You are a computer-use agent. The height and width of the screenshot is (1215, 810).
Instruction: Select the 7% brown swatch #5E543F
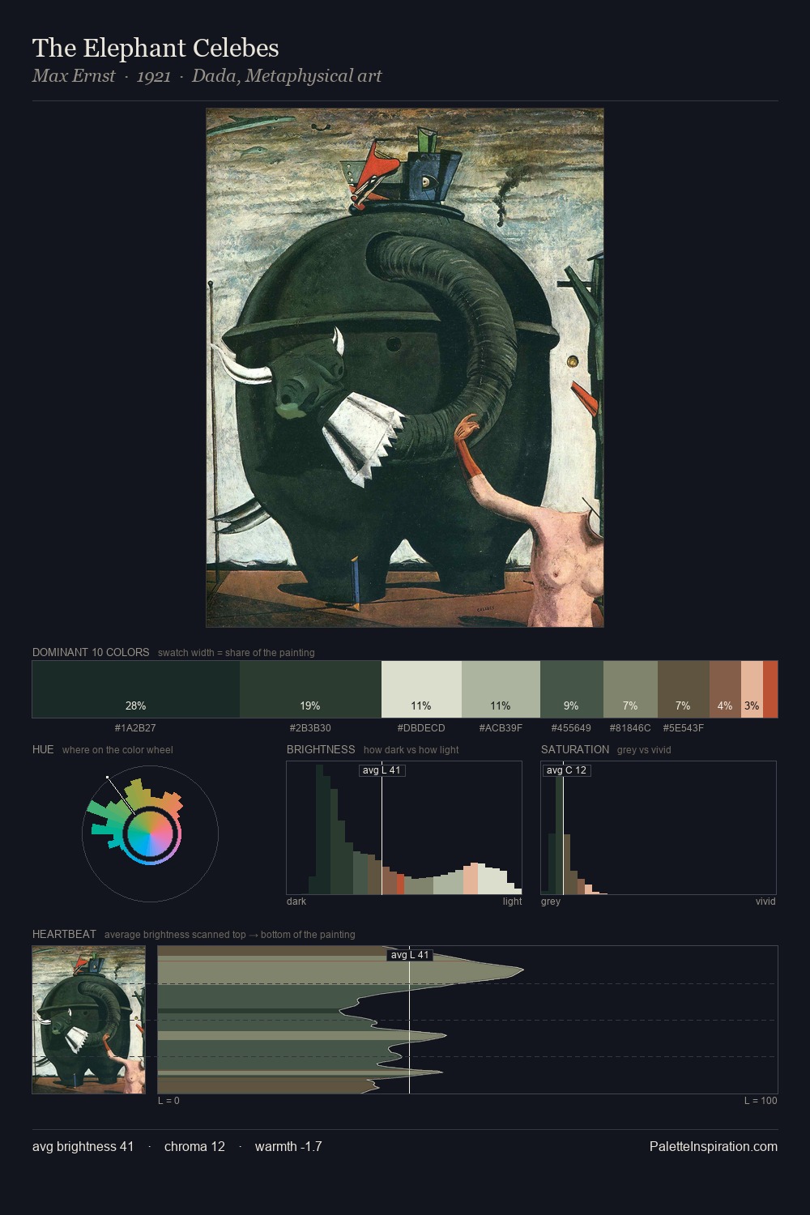click(x=684, y=689)
